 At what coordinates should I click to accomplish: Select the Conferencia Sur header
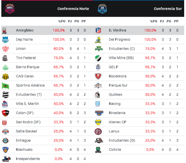click(x=168, y=9)
